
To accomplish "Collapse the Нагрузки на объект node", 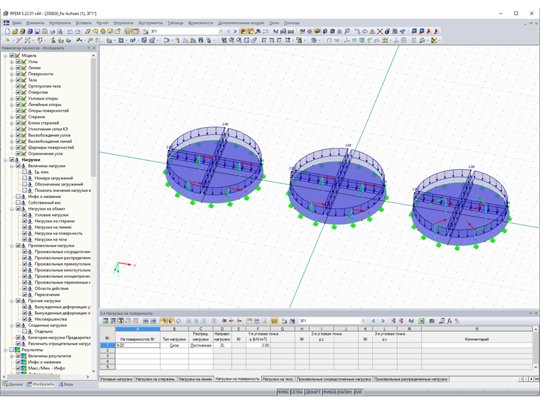I will pyautogui.click(x=11, y=209).
